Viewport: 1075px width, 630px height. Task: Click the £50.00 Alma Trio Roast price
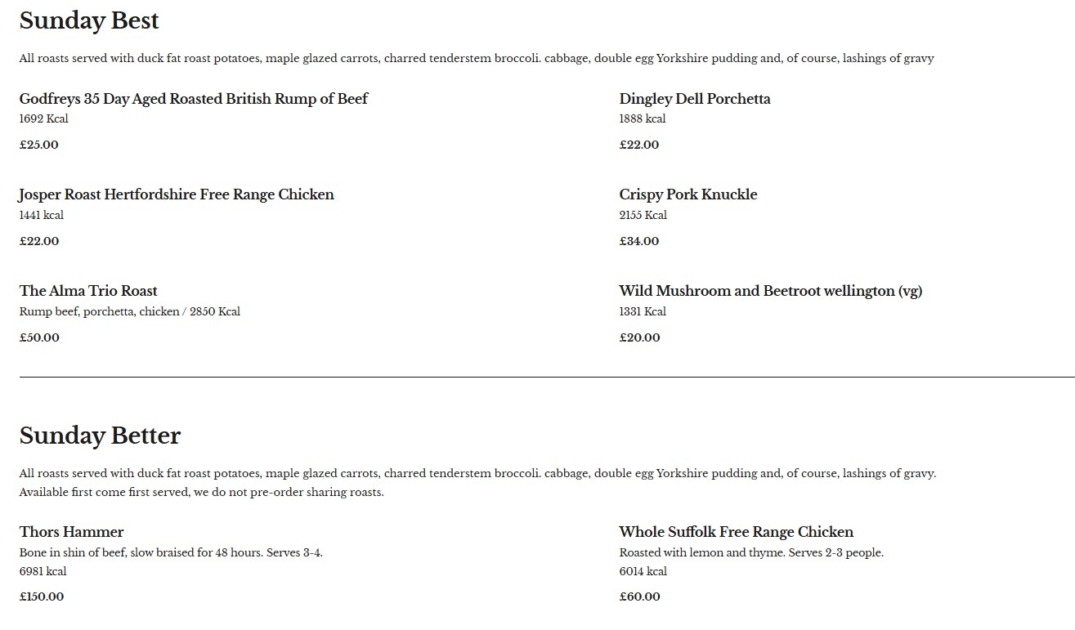pyautogui.click(x=39, y=337)
